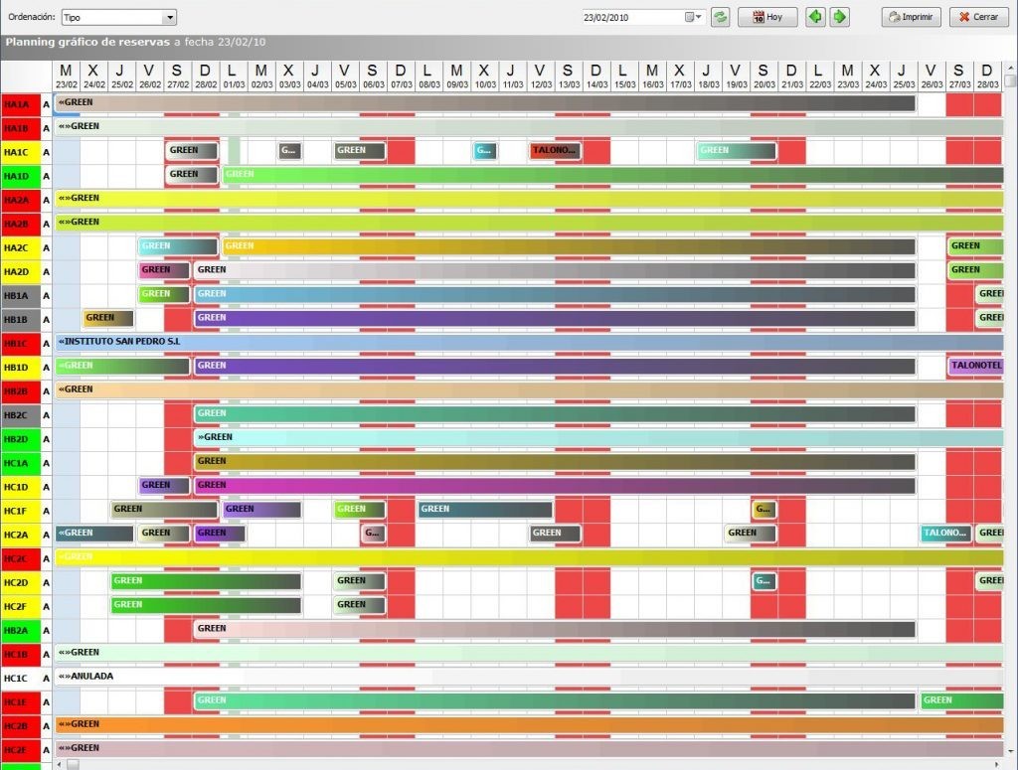This screenshot has height=770, width=1018.
Task: Select room row HB1B
Action: [21, 320]
